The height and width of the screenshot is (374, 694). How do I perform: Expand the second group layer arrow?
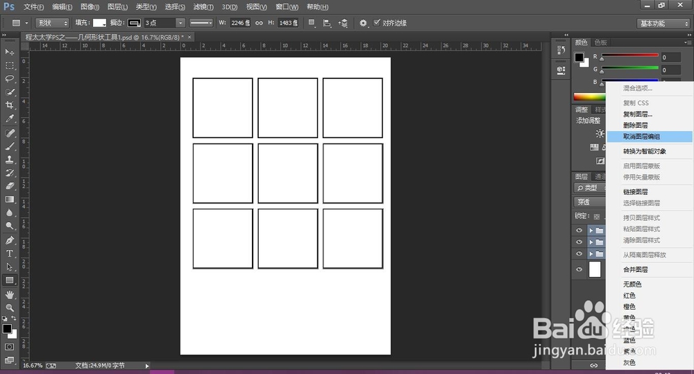click(x=591, y=243)
